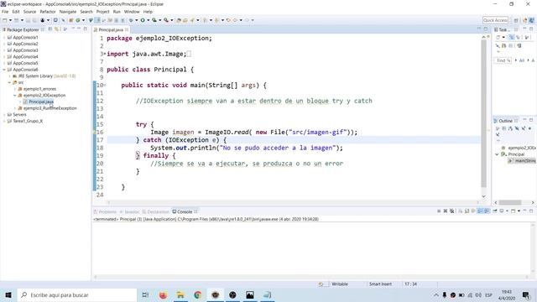Collapse the src folder
Image resolution: width=537 pixels, height=302 pixels.
coord(9,82)
